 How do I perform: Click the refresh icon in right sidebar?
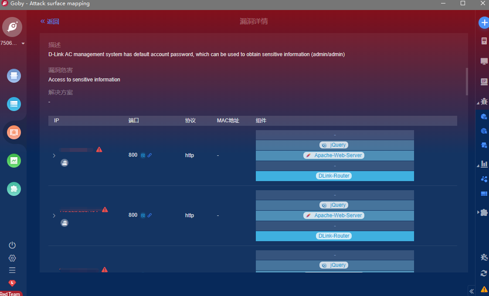[x=484, y=273]
